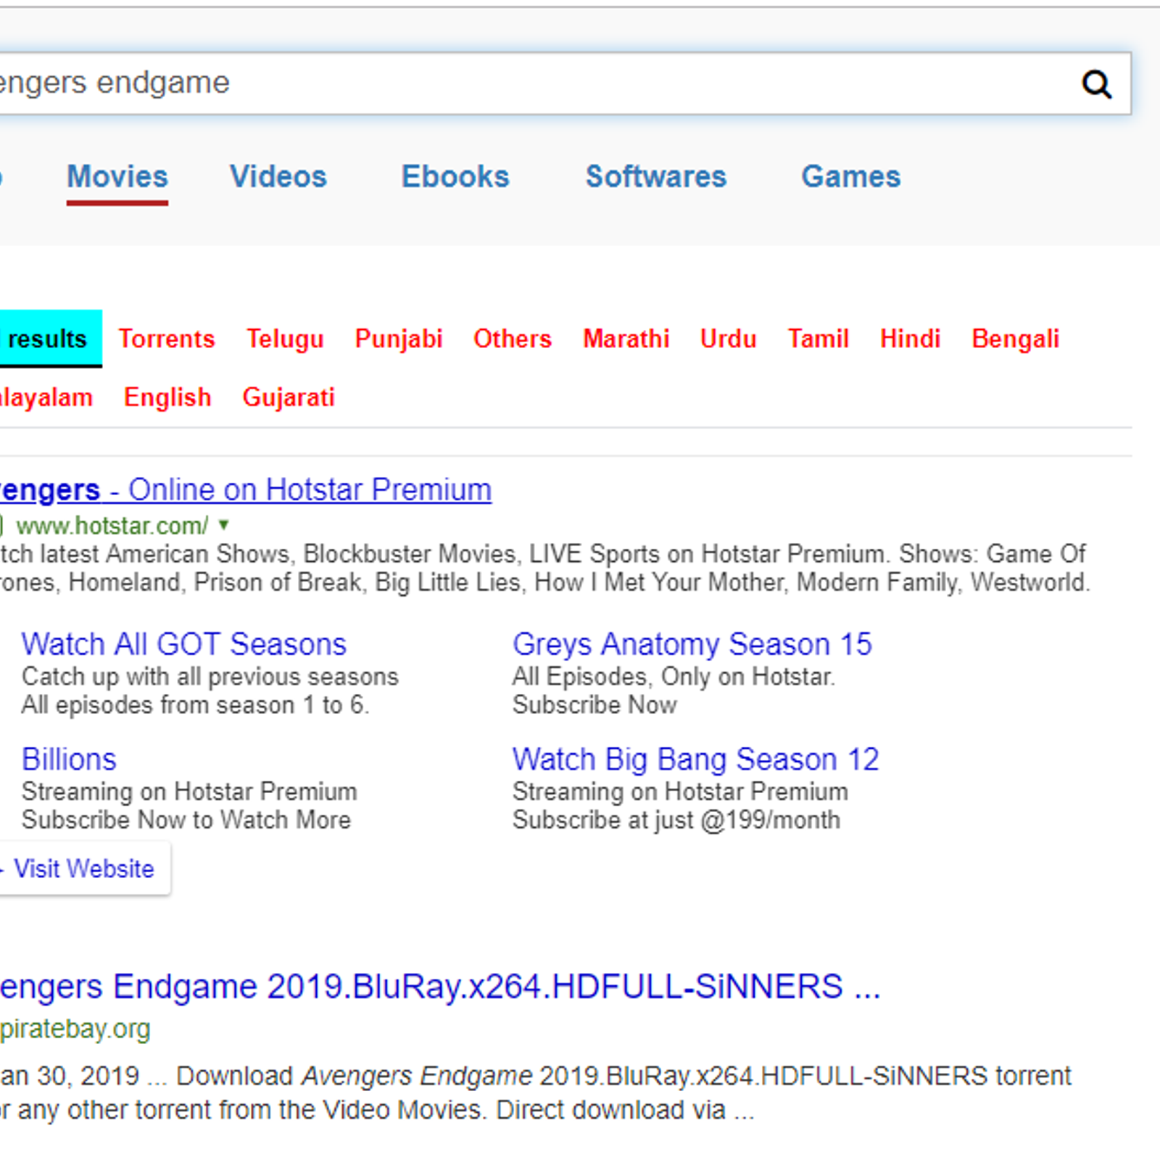
Task: Filter results by Punjabi
Action: (399, 339)
